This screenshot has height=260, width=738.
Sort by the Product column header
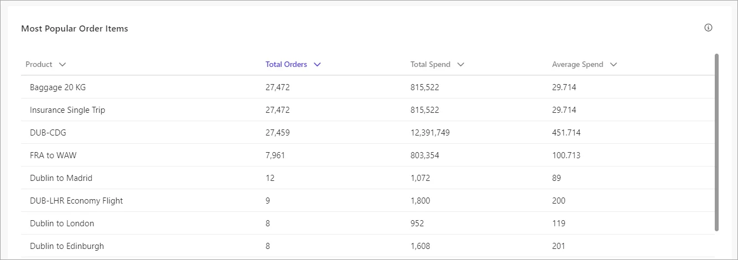click(x=39, y=64)
